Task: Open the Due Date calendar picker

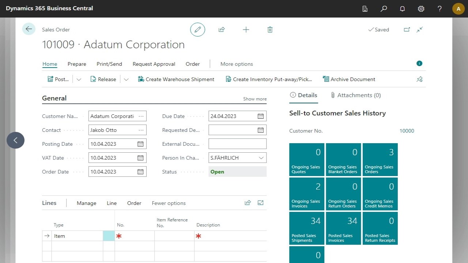Action: click(x=260, y=116)
